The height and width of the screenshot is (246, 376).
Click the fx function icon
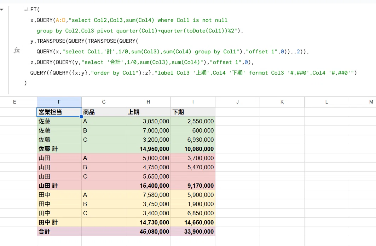pyautogui.click(x=17, y=50)
